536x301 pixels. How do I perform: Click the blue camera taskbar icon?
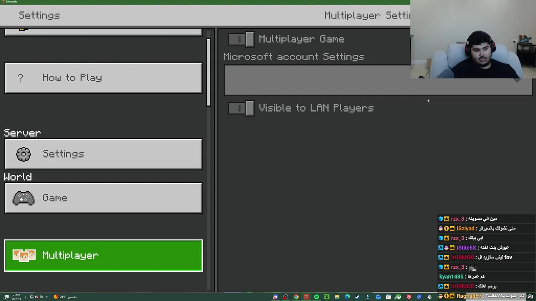[x=419, y=297]
